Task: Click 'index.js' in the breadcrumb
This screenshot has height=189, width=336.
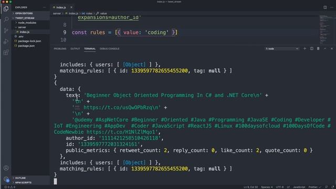Action: tap(73, 13)
